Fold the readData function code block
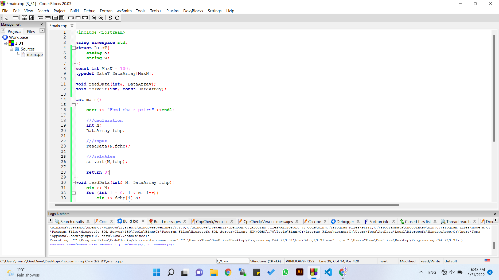The height and width of the screenshot is (280, 499). click(x=73, y=182)
